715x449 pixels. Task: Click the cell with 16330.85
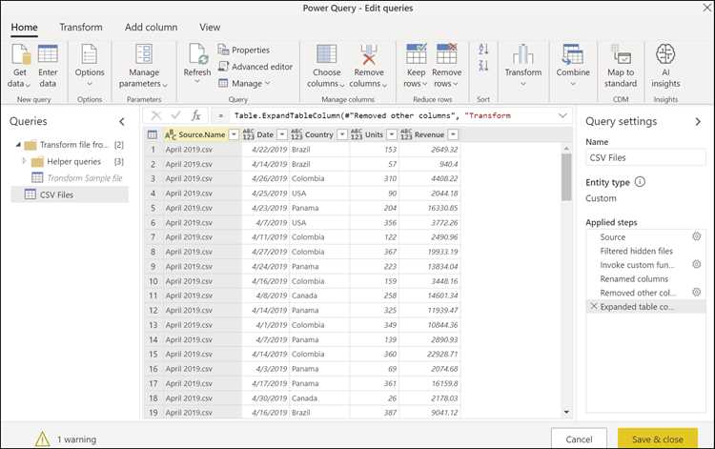coord(430,208)
